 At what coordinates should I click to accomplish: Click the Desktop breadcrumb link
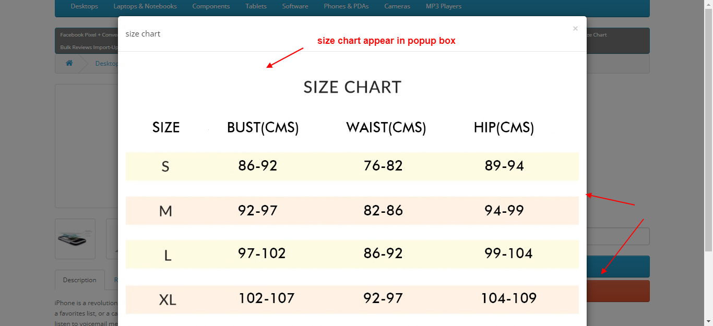point(106,63)
